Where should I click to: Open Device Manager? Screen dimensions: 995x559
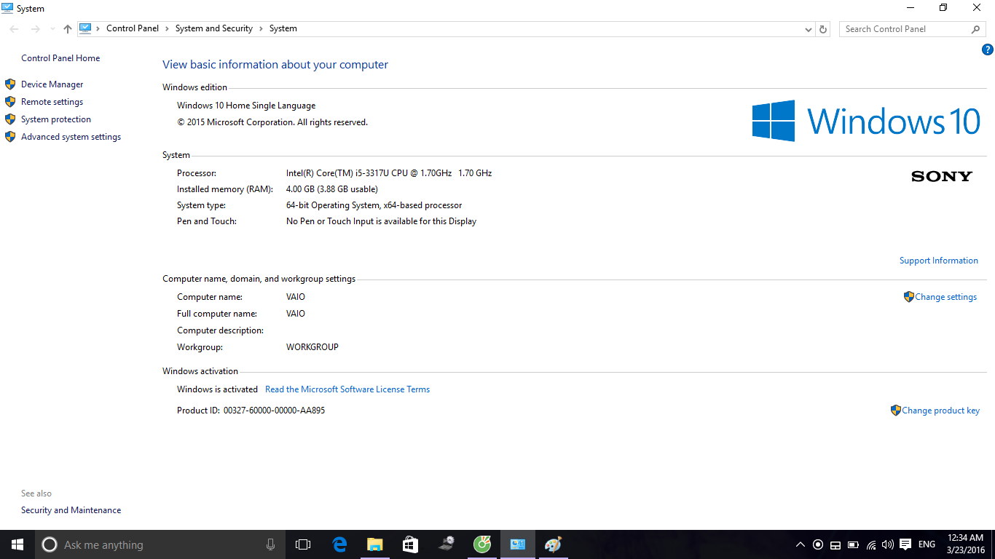pyautogui.click(x=52, y=84)
